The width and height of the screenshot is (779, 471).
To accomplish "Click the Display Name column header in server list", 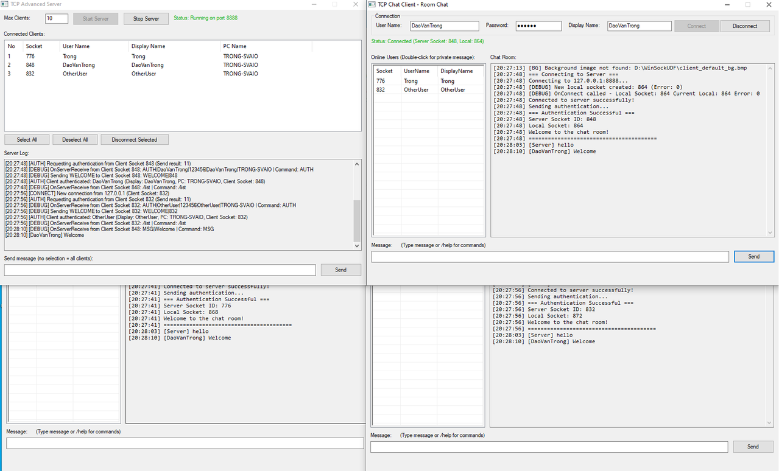I will (175, 46).
